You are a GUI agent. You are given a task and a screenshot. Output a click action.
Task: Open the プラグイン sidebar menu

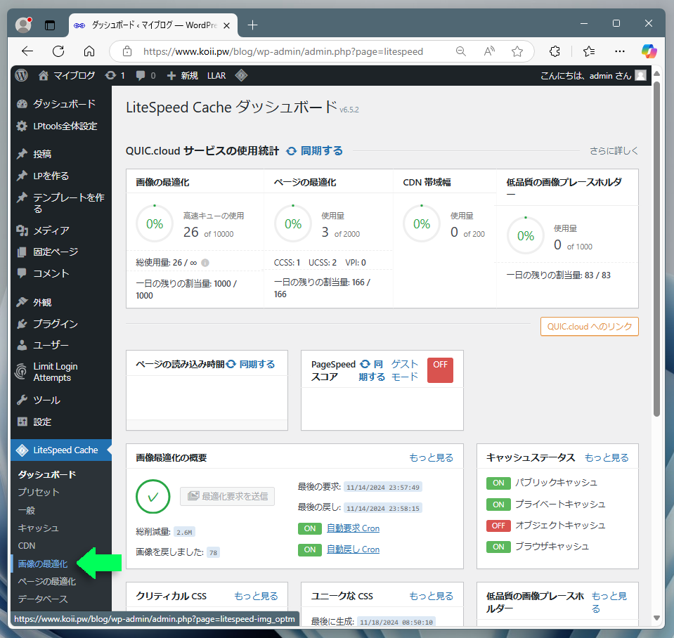pos(61,323)
